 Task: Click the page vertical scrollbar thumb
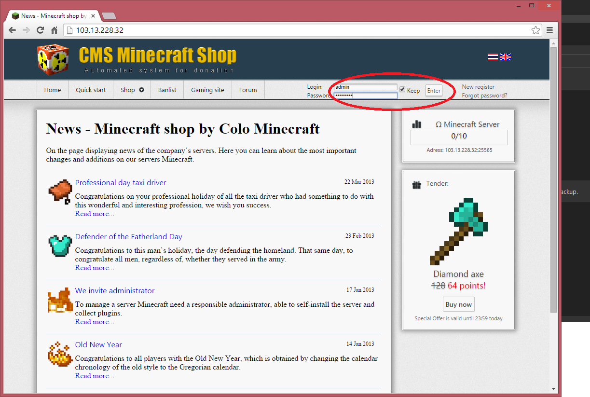[x=553, y=179]
